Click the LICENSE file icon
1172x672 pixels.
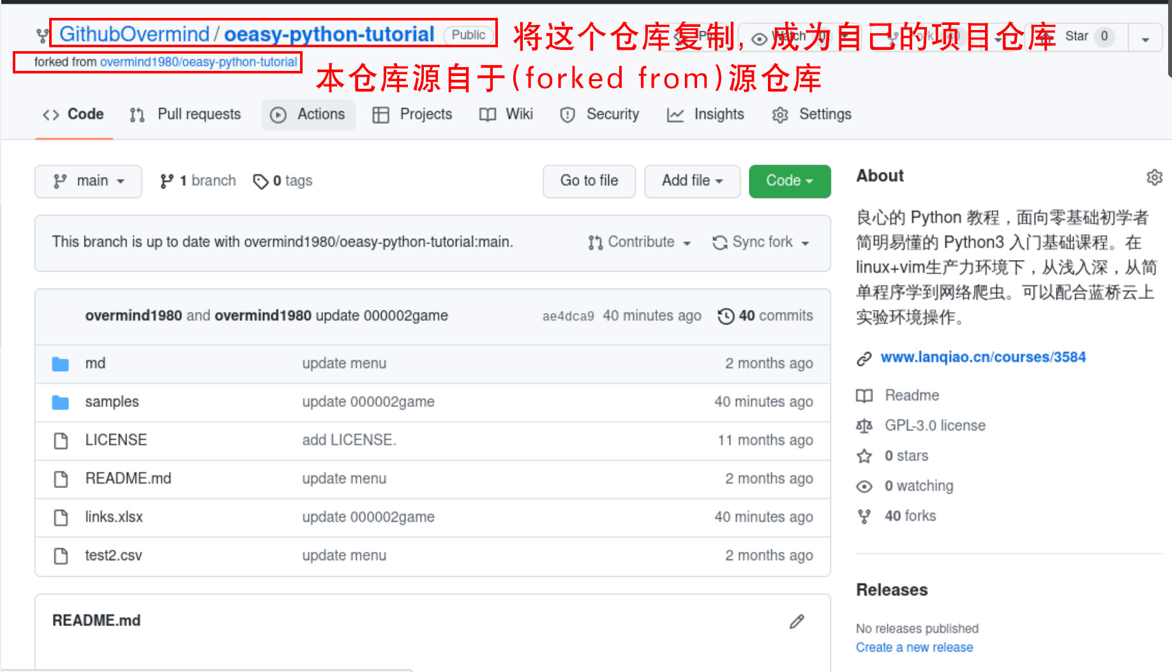tap(61, 441)
